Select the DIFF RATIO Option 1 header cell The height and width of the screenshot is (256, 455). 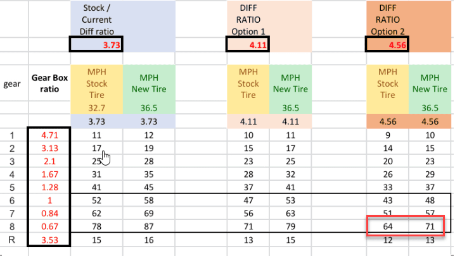point(248,20)
